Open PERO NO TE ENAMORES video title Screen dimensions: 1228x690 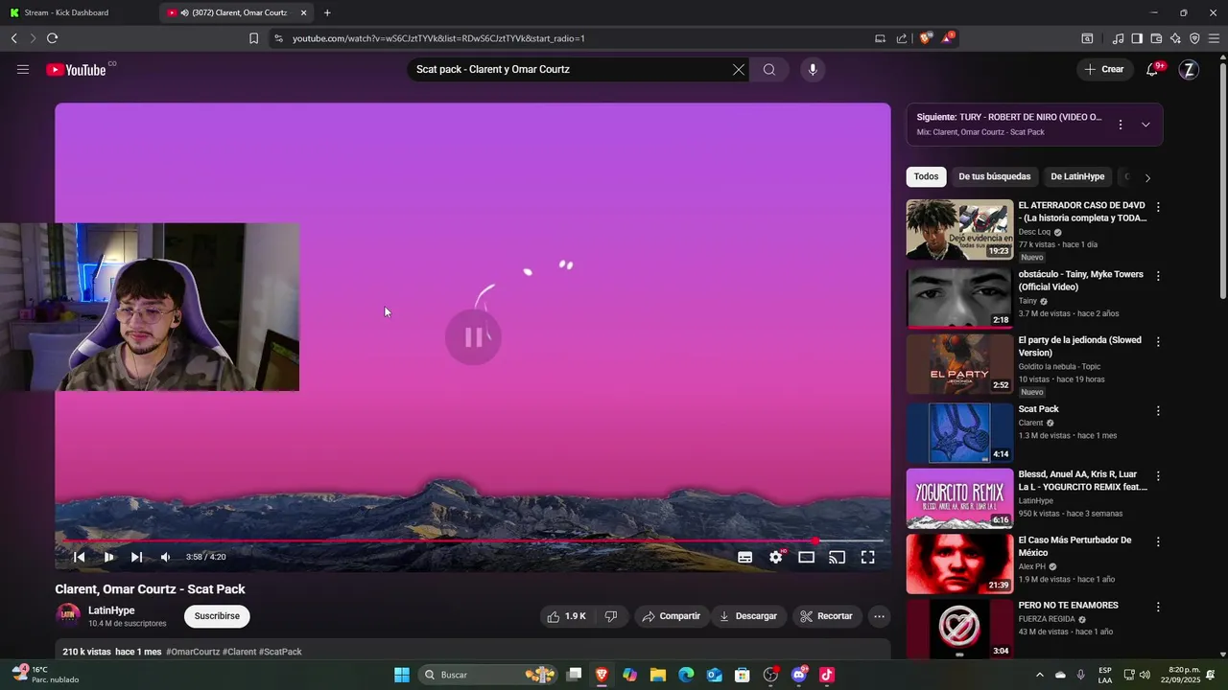[1068, 606]
